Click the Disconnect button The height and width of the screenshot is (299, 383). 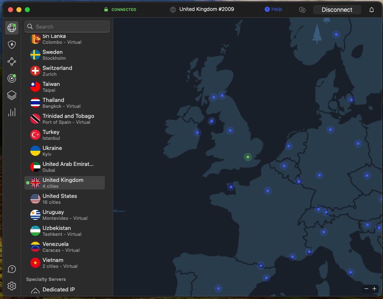pos(337,10)
